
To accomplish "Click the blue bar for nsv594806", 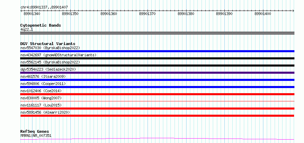I will tap(157, 87).
